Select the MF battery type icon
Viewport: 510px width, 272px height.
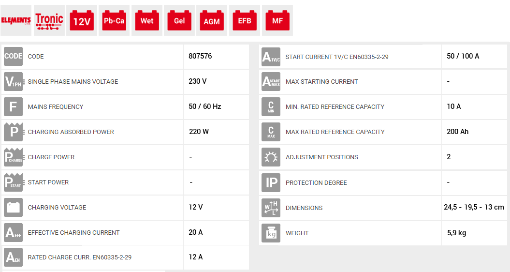(x=277, y=20)
